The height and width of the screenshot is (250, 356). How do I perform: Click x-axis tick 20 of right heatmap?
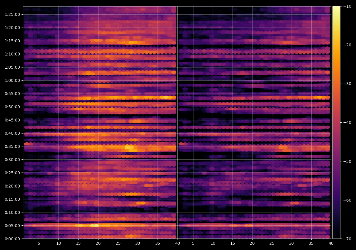pos(252,244)
